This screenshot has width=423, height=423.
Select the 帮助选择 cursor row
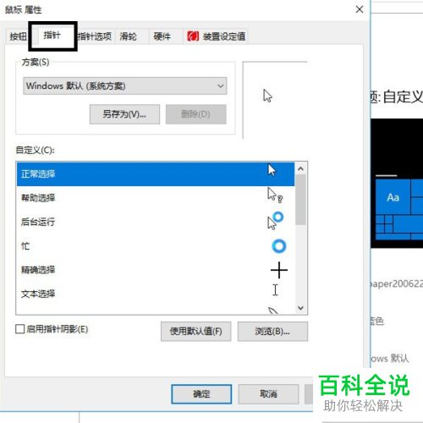tap(156, 198)
